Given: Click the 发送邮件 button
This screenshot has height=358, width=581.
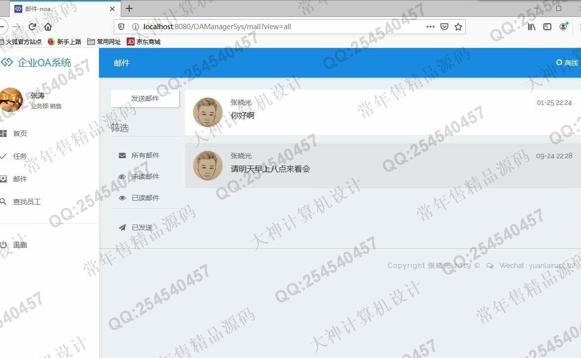Looking at the screenshot, I should 145,98.
